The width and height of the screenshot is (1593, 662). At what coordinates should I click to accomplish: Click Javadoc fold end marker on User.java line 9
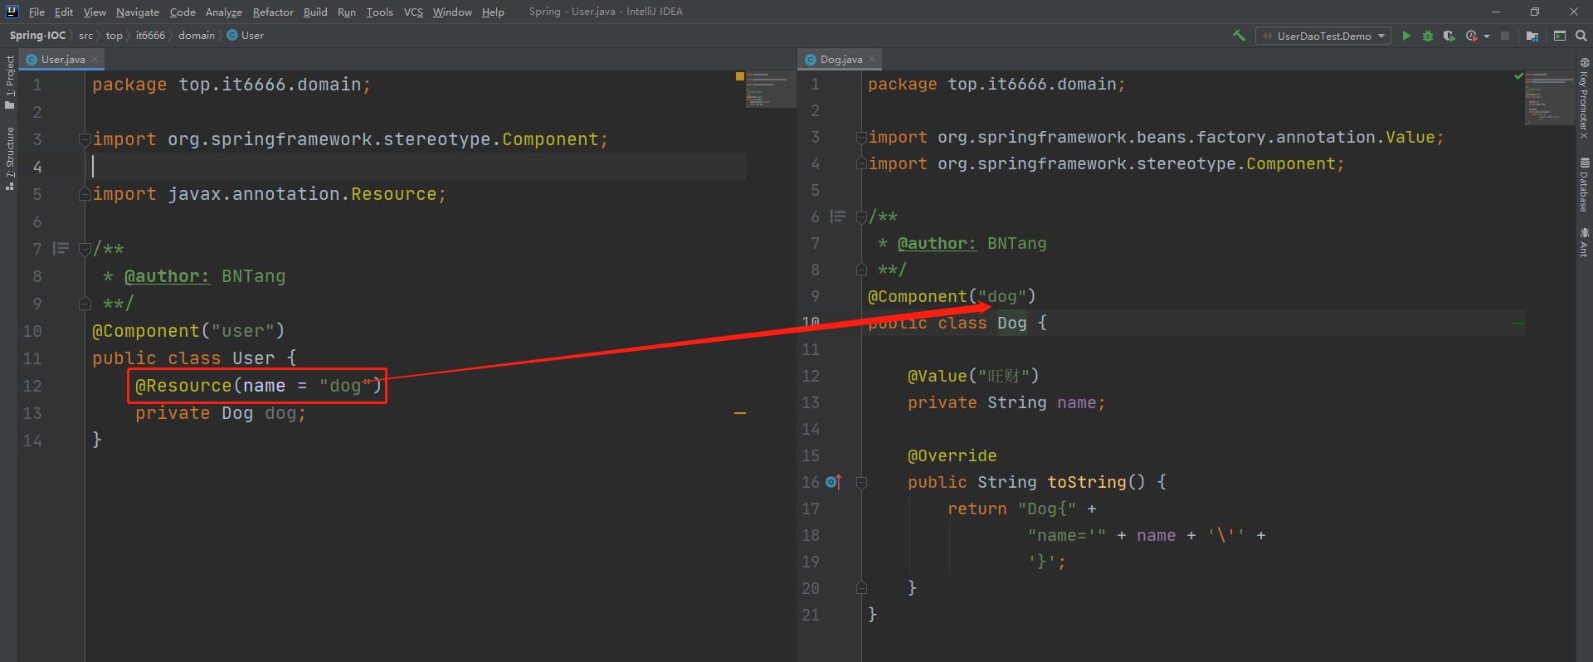pos(85,304)
